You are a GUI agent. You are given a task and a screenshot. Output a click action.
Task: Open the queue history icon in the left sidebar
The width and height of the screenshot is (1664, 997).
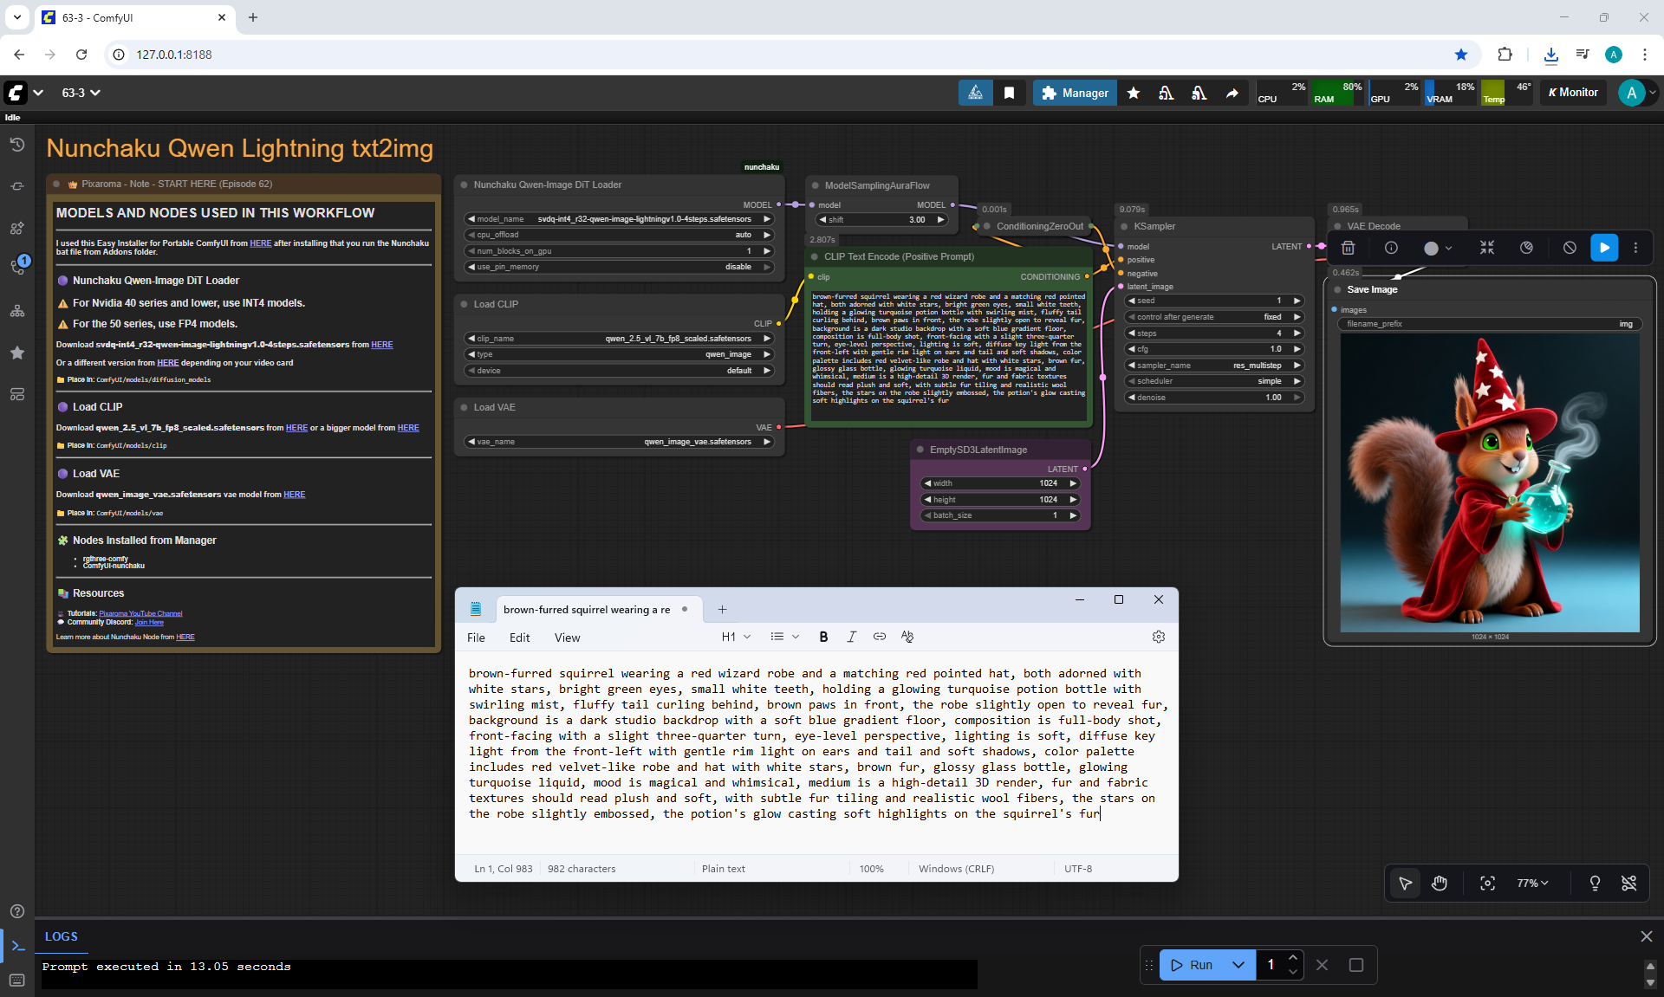point(17,145)
